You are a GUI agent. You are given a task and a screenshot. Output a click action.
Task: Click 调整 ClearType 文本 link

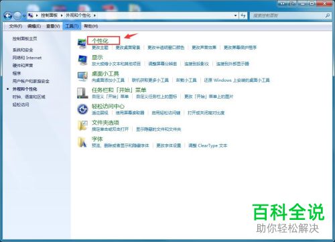click(208, 145)
